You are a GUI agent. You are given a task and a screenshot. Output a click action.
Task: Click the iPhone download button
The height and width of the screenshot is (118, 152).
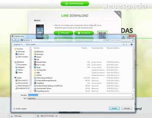(63, 33)
